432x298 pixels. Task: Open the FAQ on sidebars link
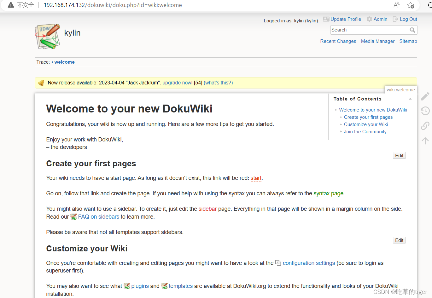pos(99,217)
